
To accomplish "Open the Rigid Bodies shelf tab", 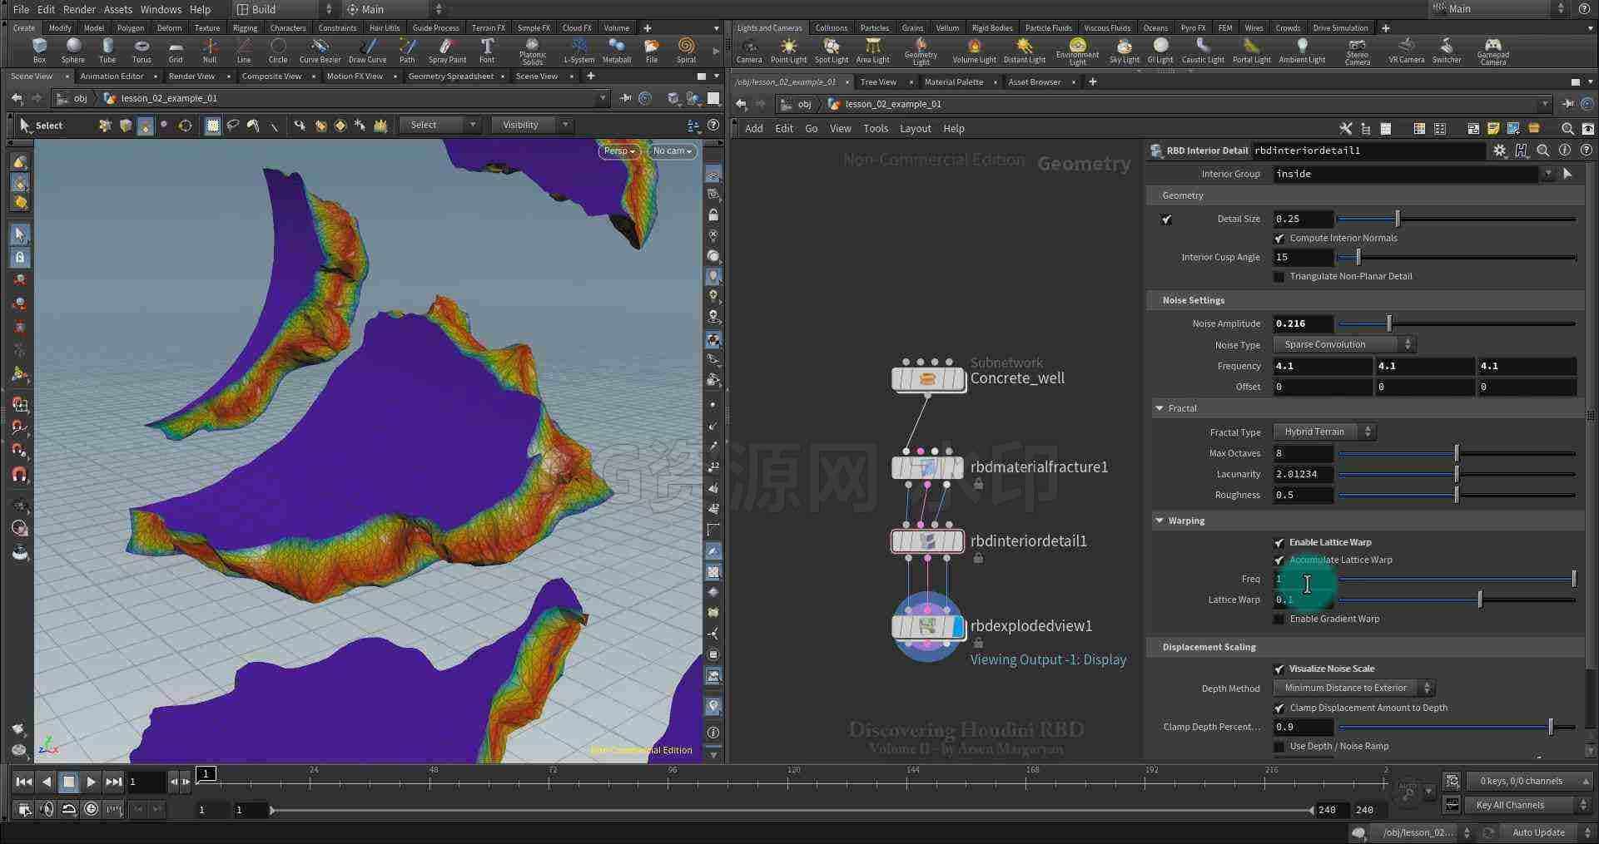I will pyautogui.click(x=992, y=28).
